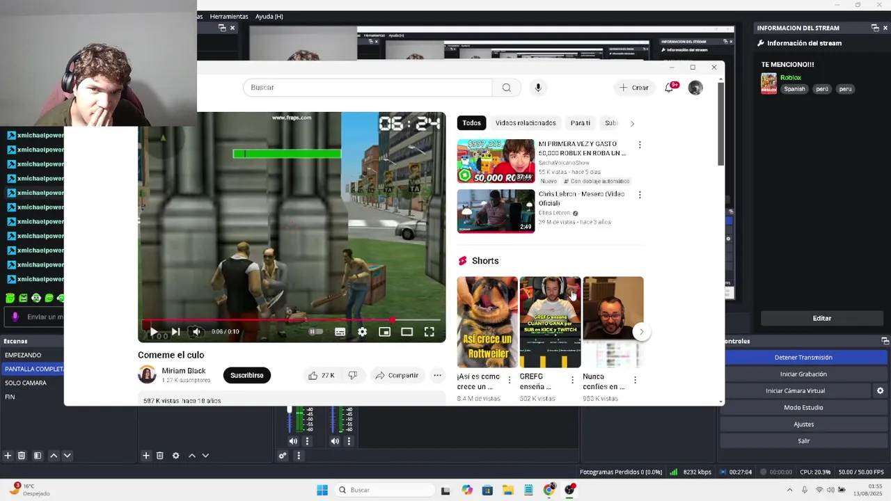Open YouTube account avatar menu

[695, 88]
